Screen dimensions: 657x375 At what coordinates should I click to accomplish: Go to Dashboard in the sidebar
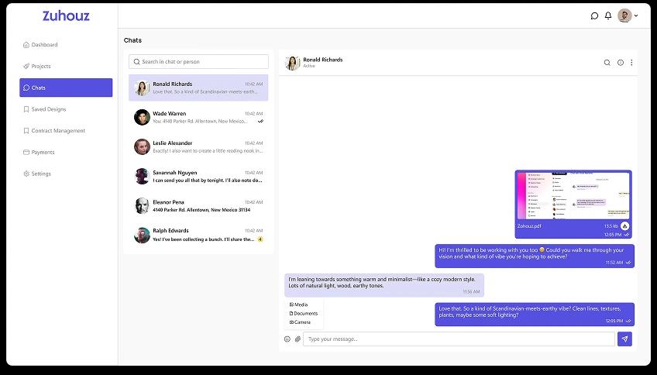[44, 45]
